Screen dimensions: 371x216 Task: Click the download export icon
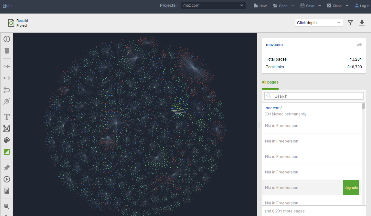362,23
